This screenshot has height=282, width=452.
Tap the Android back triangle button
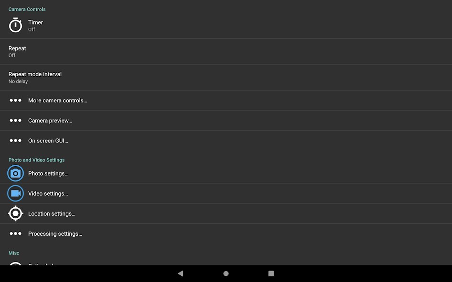180,273
